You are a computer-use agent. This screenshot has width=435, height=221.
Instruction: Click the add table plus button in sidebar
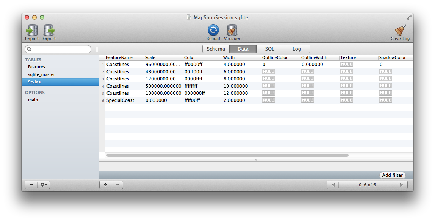(31, 185)
